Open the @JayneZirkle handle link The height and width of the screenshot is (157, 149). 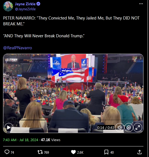[25, 9]
